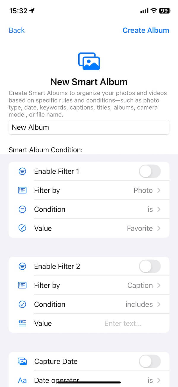
Task: Tap Back to return
Action: coord(16,30)
